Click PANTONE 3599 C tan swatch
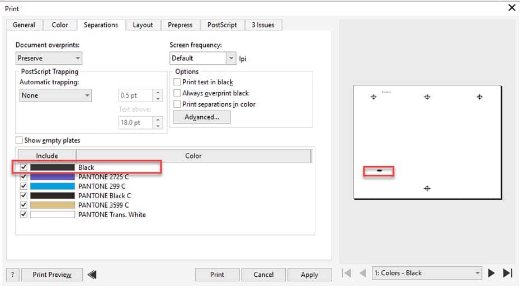This screenshot has height=288, width=520. (53, 205)
